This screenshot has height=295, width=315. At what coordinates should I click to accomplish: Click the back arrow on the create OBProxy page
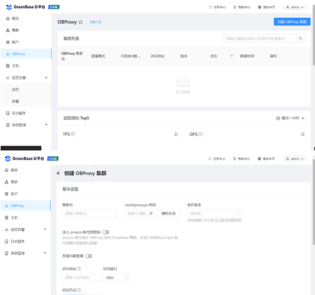click(58, 173)
